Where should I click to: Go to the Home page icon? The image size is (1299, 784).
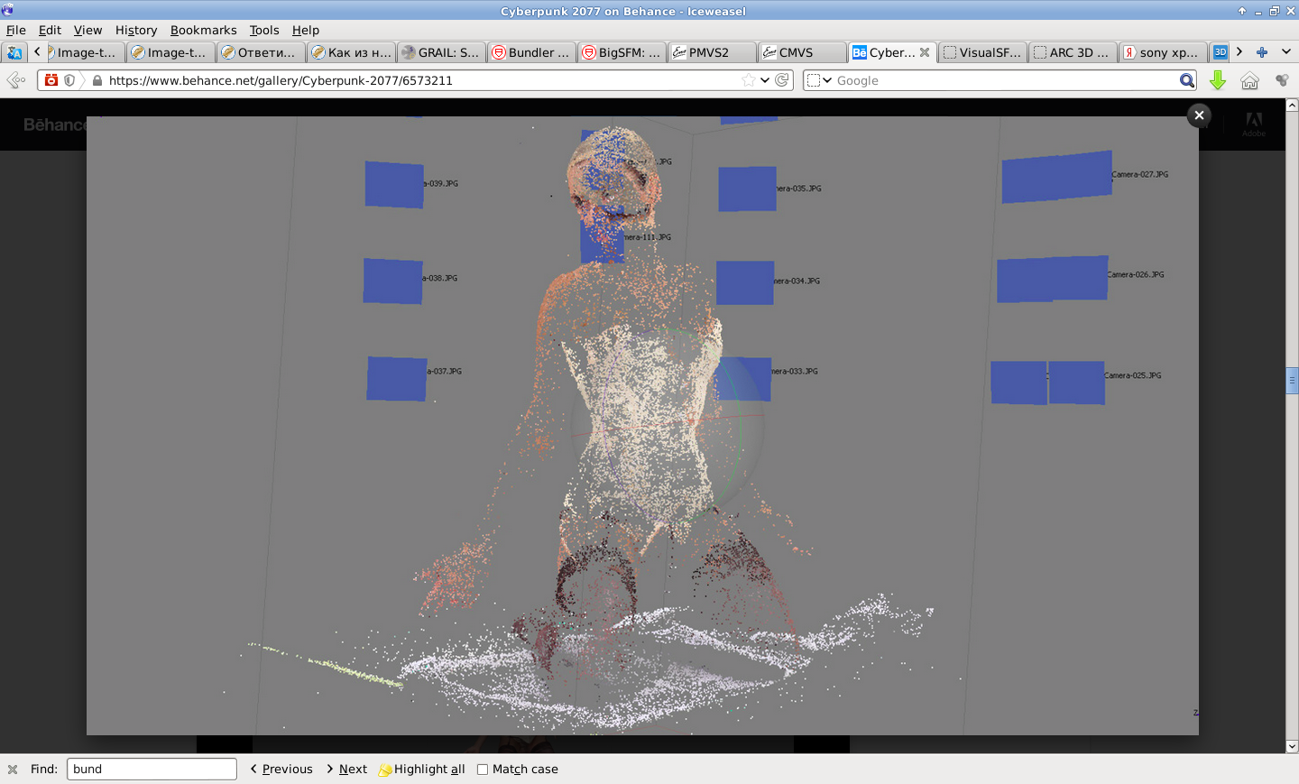(x=1249, y=80)
